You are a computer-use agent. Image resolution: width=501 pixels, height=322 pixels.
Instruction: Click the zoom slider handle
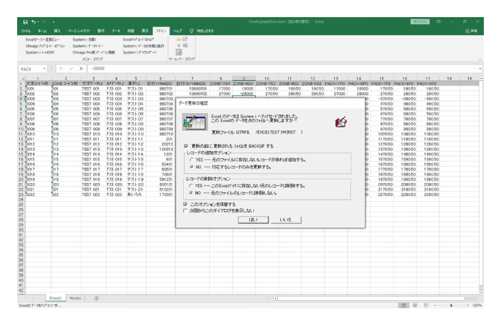pos(451,306)
